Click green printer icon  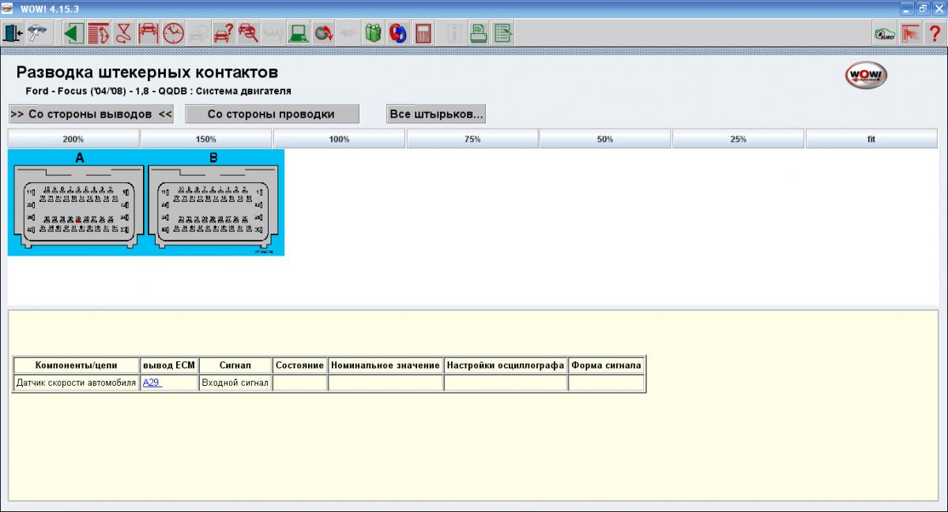coord(479,33)
